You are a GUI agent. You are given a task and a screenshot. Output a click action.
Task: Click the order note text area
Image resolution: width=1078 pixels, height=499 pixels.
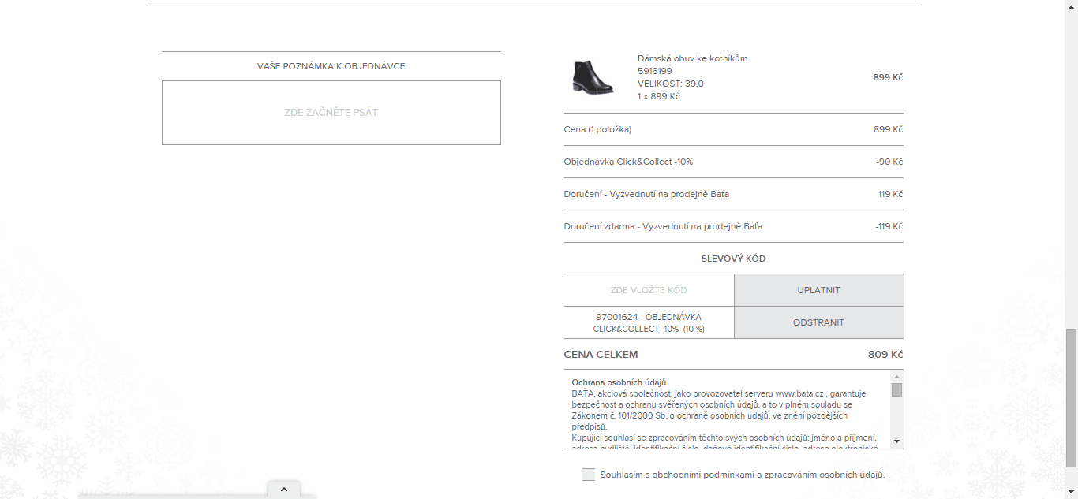(x=331, y=113)
